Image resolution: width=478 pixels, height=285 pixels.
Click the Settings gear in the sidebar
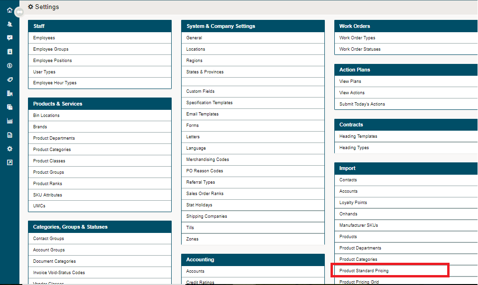9,148
